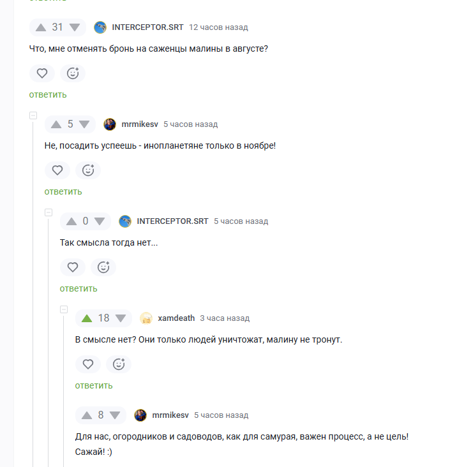Collapse the branch with 'Так смысла тогда нет...'
Viewport: 457px width, 467px height.
49,212
